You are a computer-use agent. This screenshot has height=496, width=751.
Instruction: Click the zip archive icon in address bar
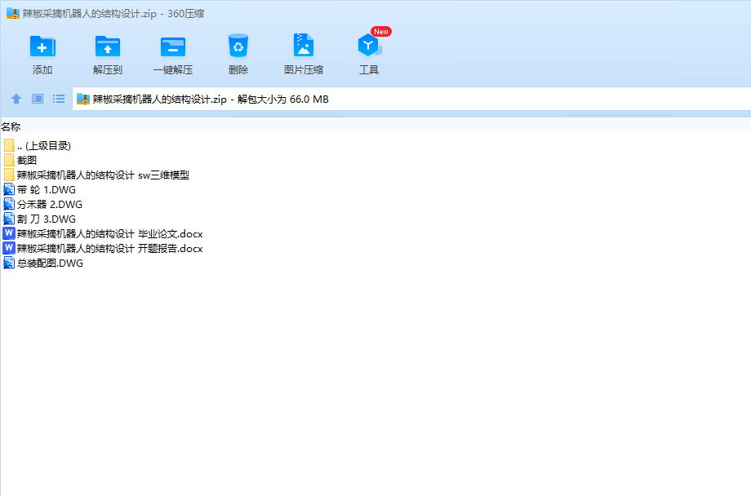[83, 99]
